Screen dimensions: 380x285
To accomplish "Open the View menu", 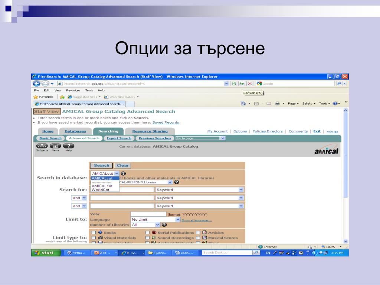I will (58, 91).
